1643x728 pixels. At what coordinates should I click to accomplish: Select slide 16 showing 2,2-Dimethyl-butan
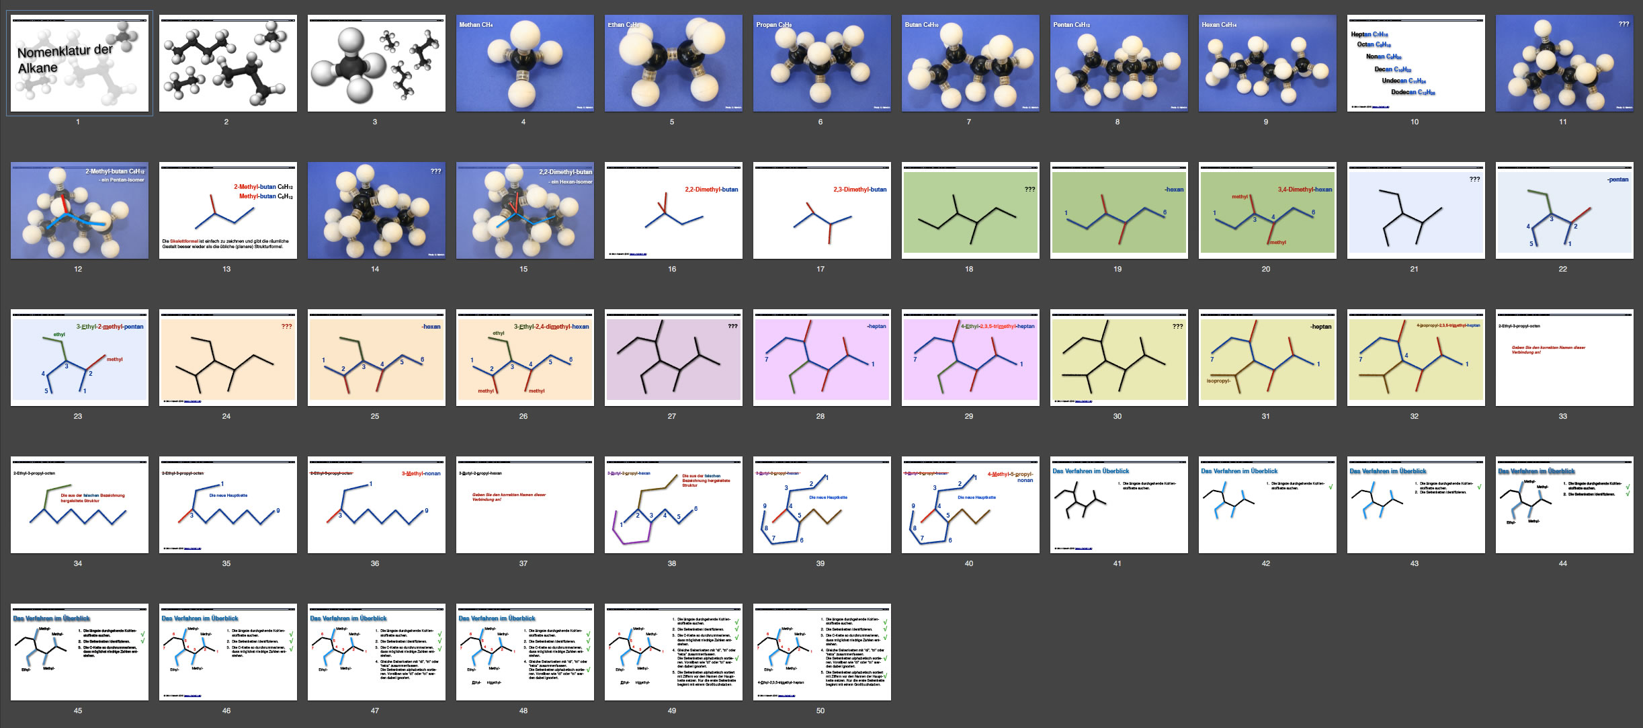[673, 210]
